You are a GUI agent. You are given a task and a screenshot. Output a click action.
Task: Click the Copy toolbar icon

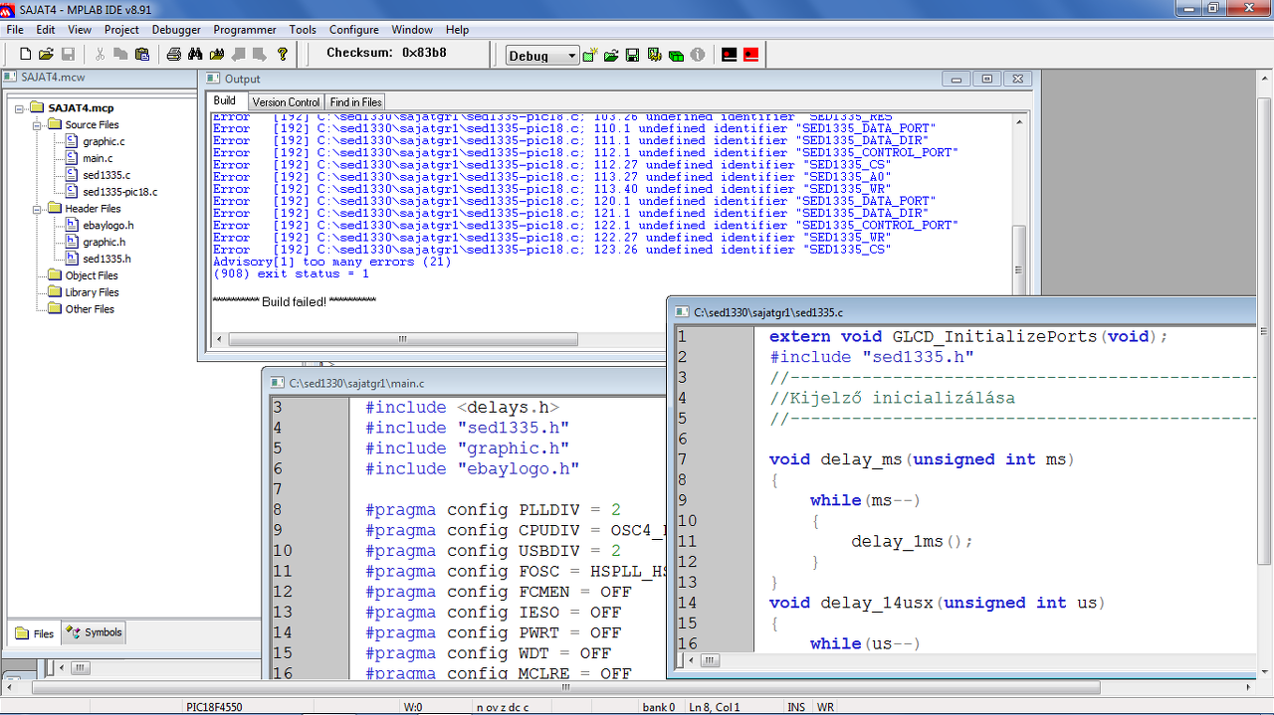[120, 54]
